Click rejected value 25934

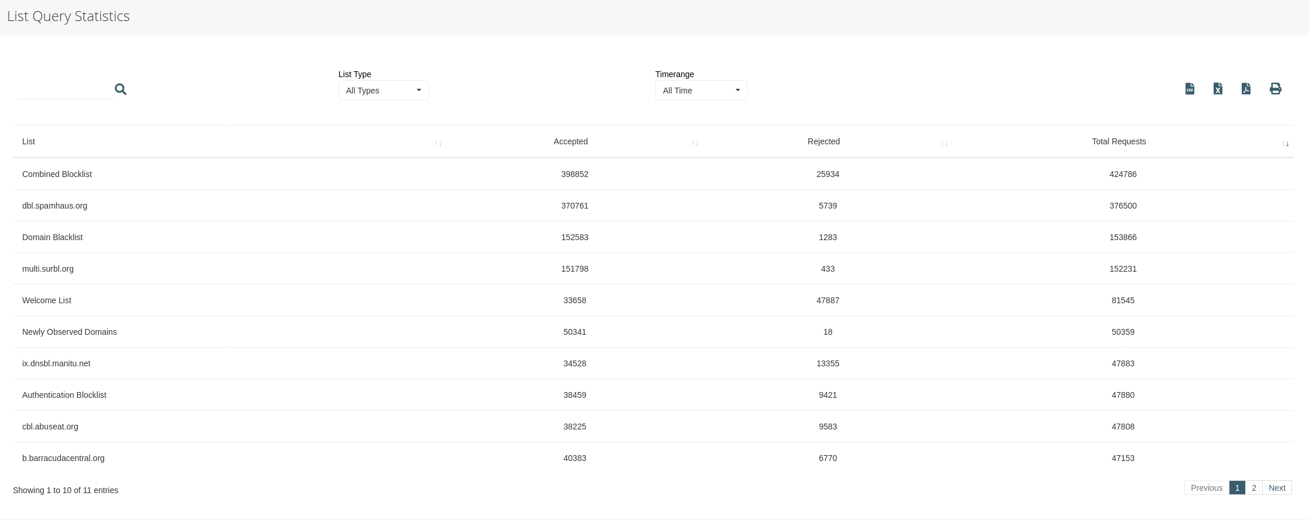click(828, 174)
